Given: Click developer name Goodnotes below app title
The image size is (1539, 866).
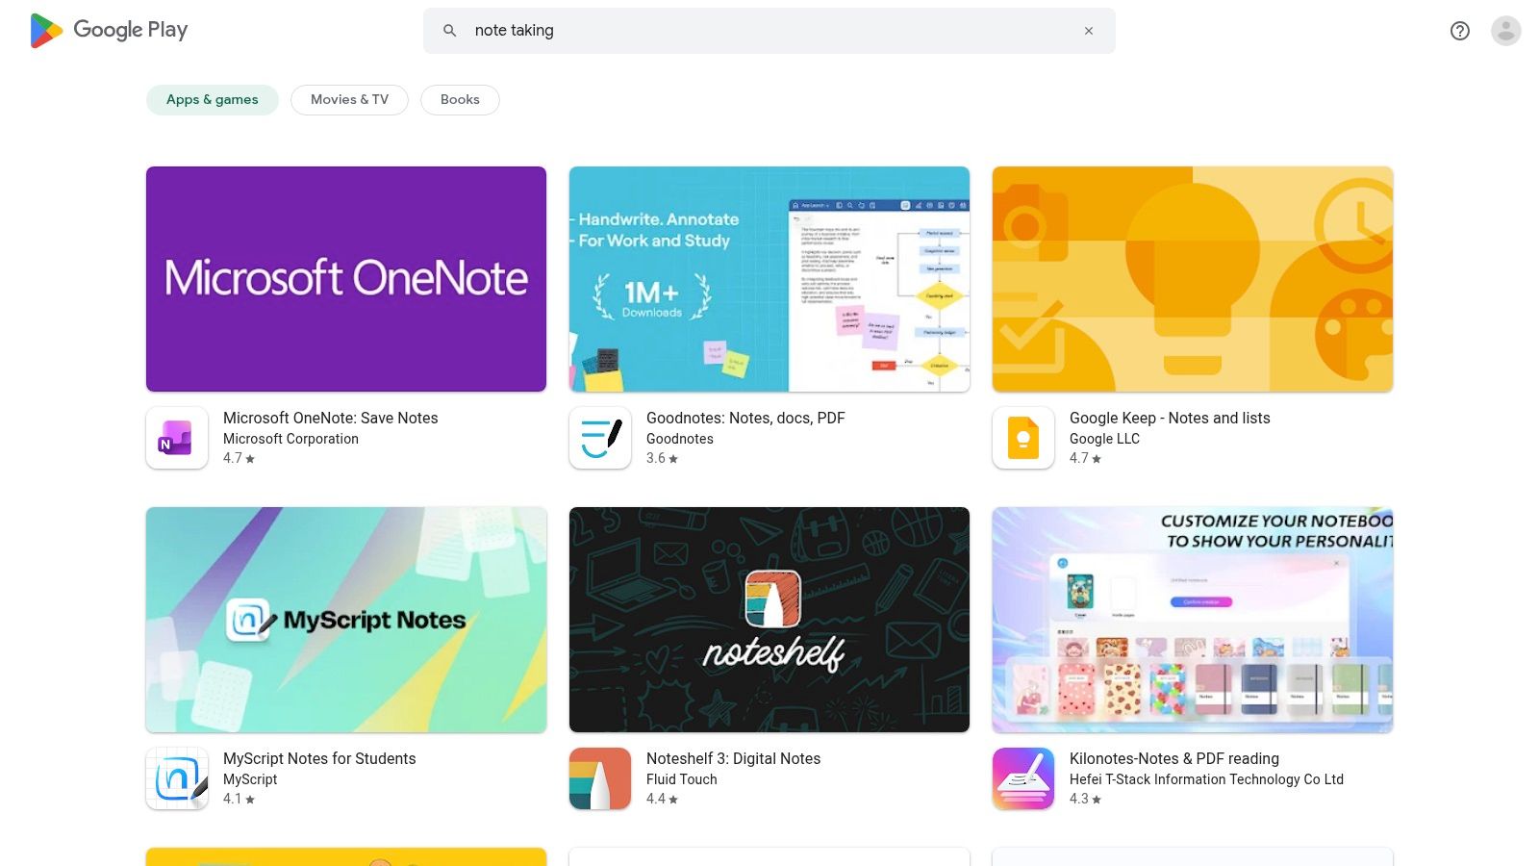Looking at the screenshot, I should coord(680,439).
